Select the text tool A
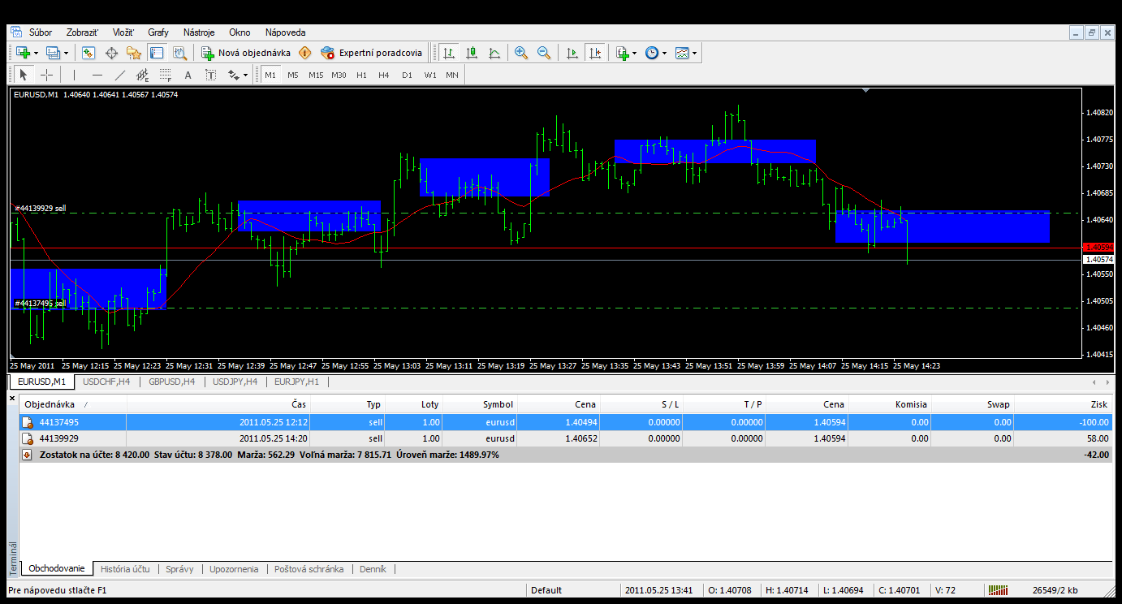Screen dimensions: 1122x604 click(188, 75)
